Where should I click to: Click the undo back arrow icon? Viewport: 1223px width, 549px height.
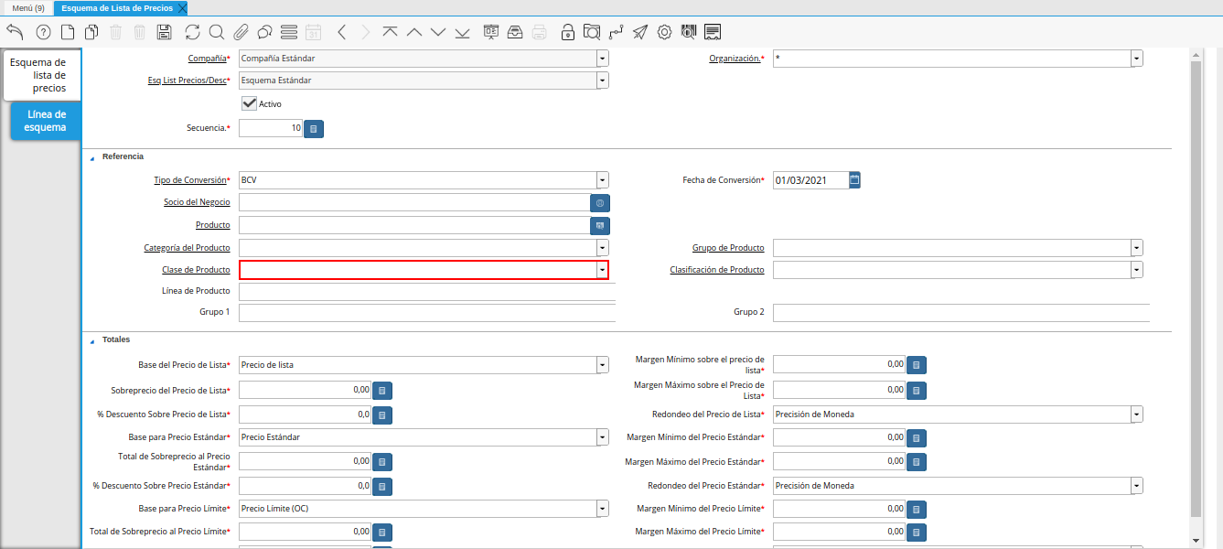(15, 32)
